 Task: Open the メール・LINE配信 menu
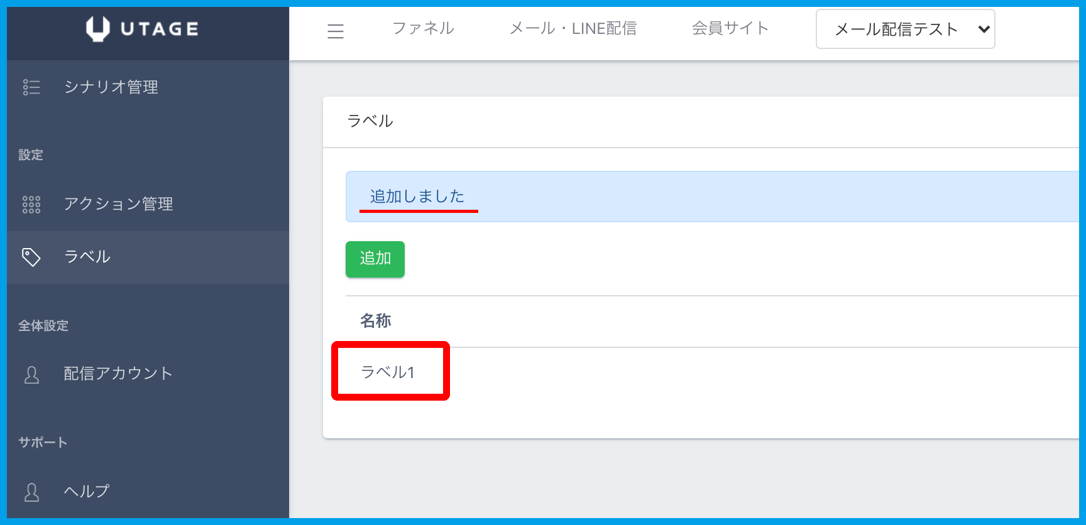click(573, 28)
